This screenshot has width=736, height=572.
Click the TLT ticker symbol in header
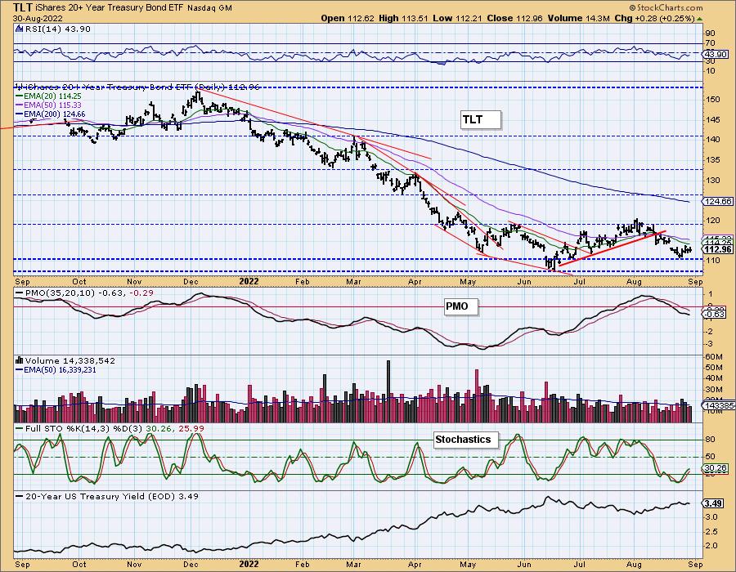23,7
